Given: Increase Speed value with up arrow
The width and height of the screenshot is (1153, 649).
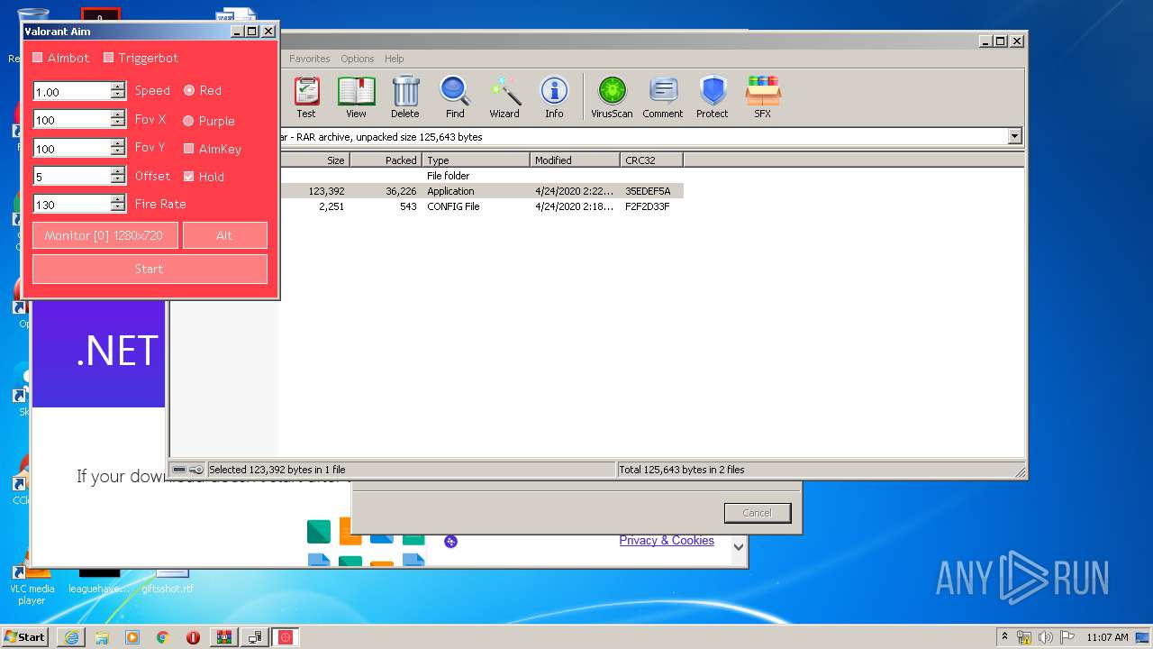Looking at the screenshot, I should (x=118, y=87).
